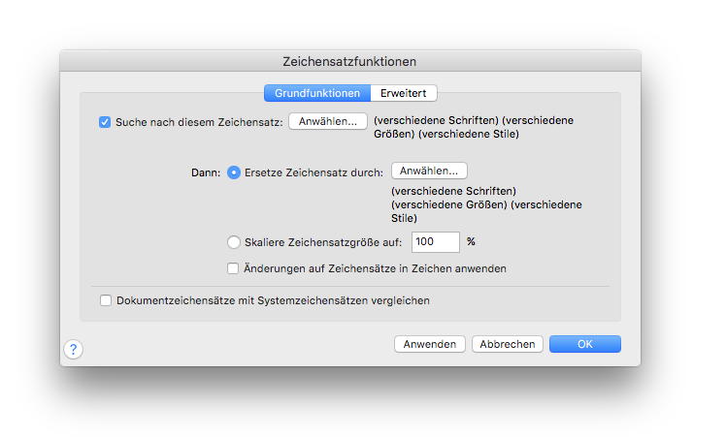The width and height of the screenshot is (726, 437).
Task: Click the percent sign after the 100 field
Action: click(471, 241)
